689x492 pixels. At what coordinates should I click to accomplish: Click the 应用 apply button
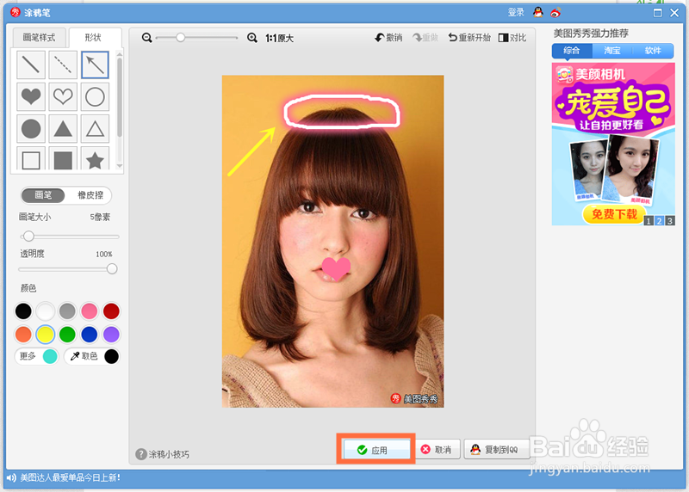(x=376, y=450)
